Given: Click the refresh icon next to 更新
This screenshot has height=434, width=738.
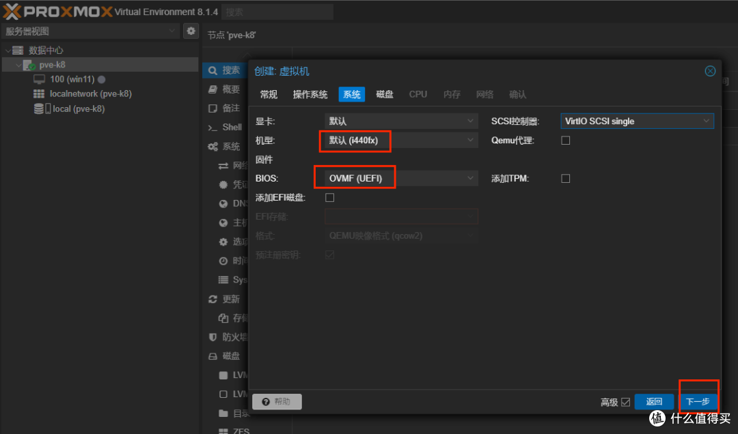Looking at the screenshot, I should 213,299.
